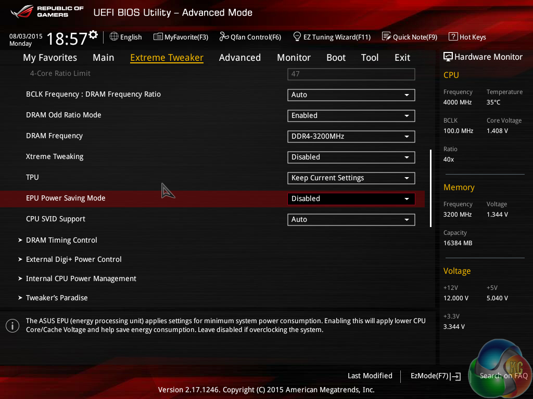Click the Hardware Monitor display icon
Viewport: 533px width, 399px height.
448,57
